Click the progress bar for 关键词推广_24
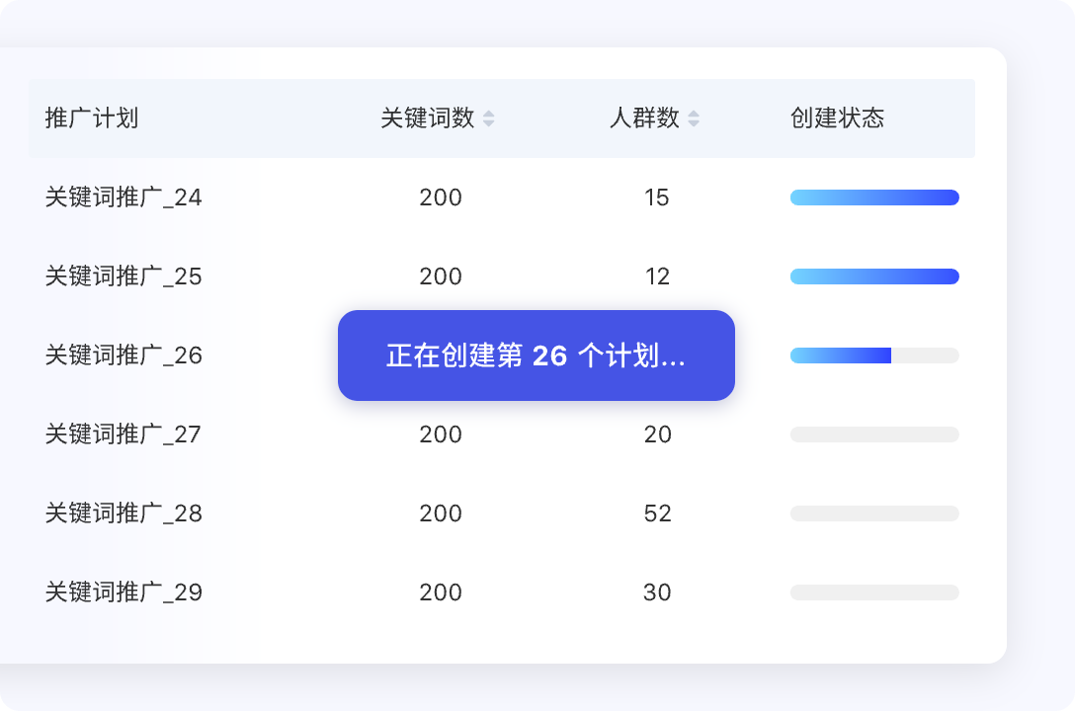Viewport: 1075px width, 711px height. tap(873, 197)
